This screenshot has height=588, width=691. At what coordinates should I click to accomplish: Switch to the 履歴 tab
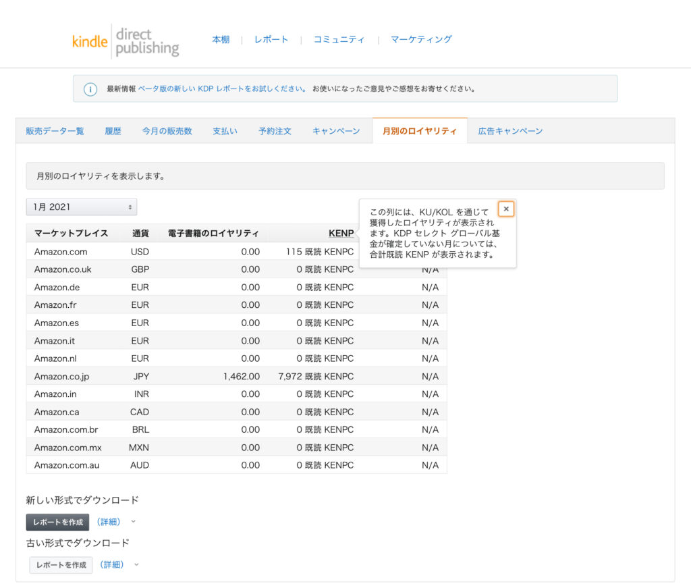113,131
